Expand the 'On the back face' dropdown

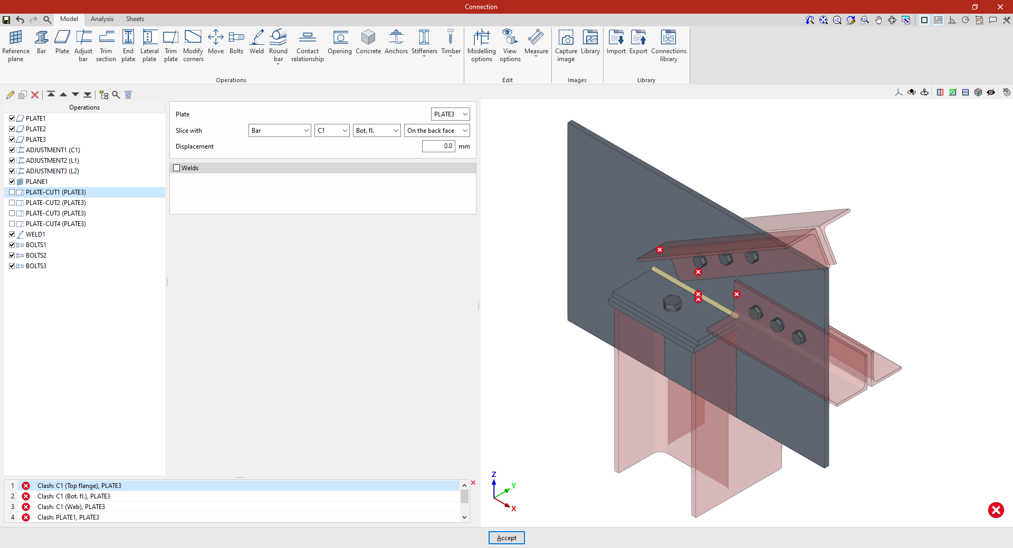pos(437,131)
